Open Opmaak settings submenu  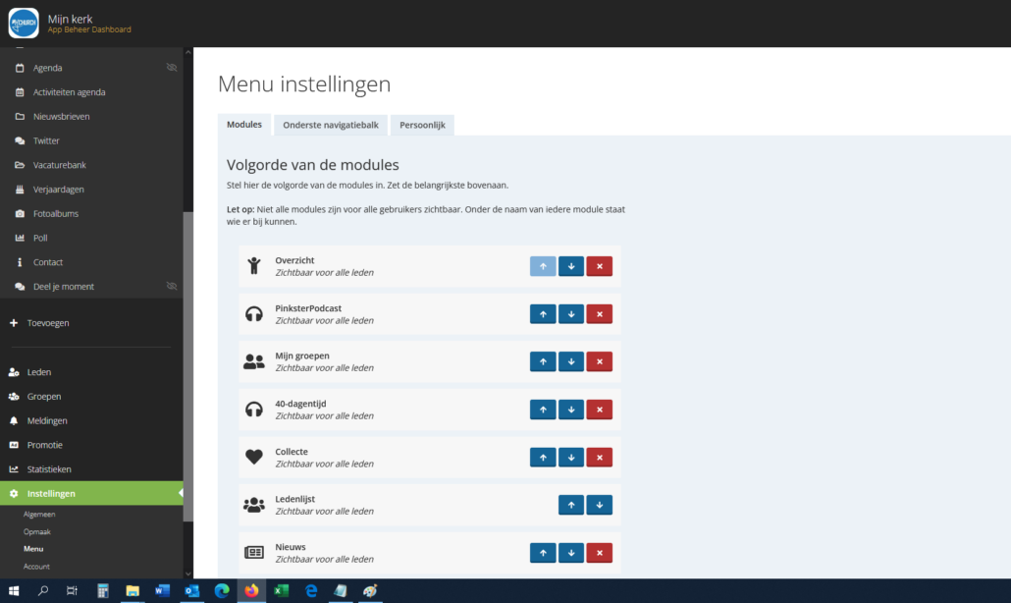pyautogui.click(x=36, y=532)
